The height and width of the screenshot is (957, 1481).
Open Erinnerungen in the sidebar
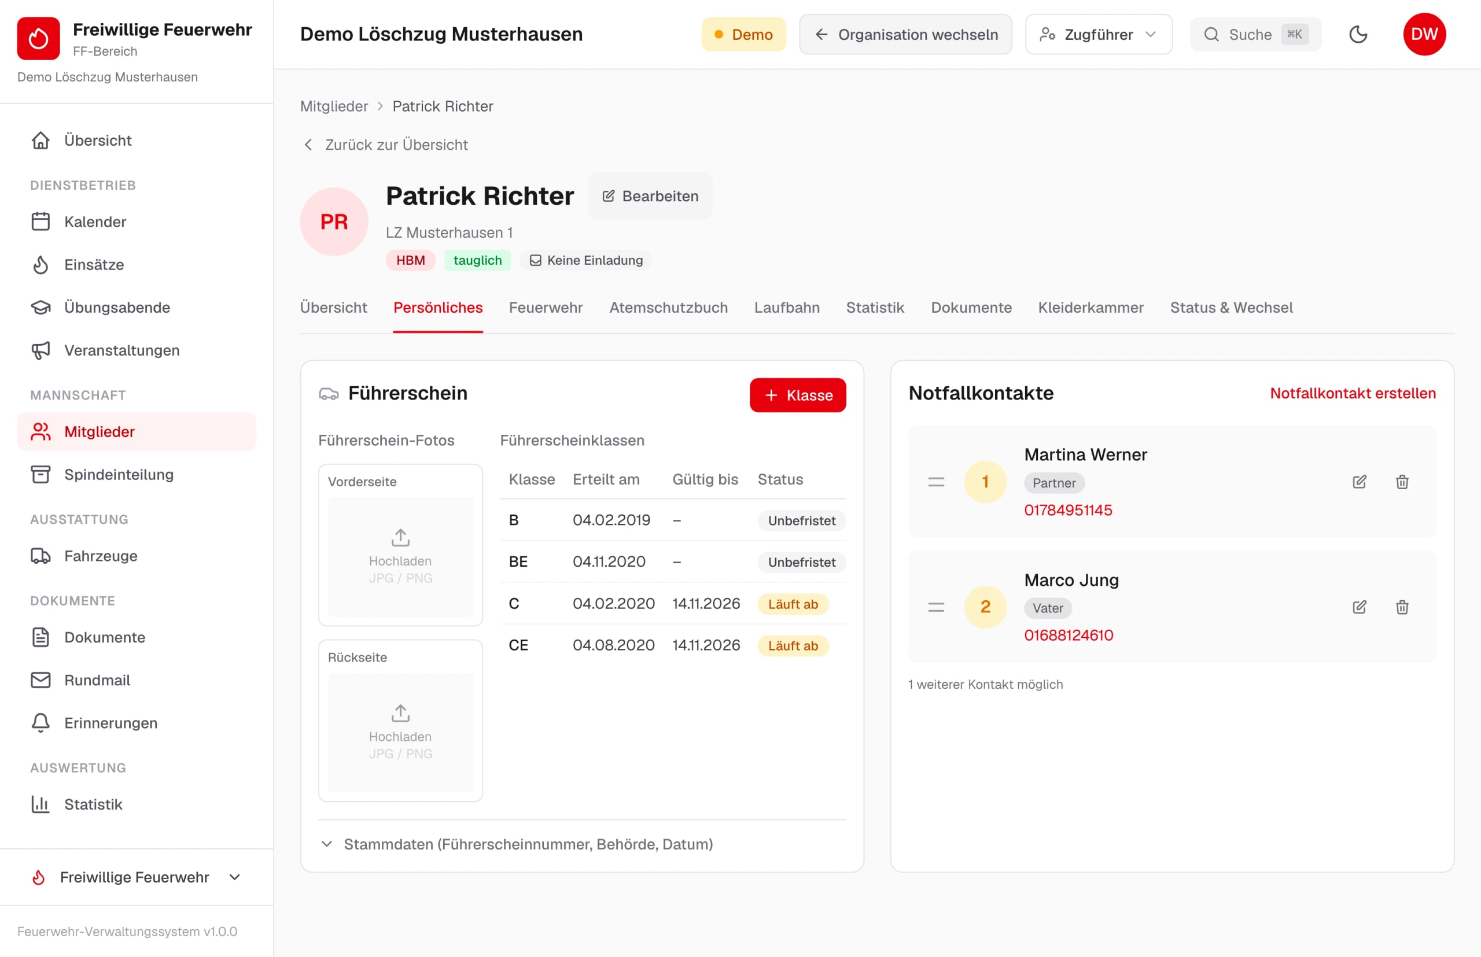click(x=137, y=723)
